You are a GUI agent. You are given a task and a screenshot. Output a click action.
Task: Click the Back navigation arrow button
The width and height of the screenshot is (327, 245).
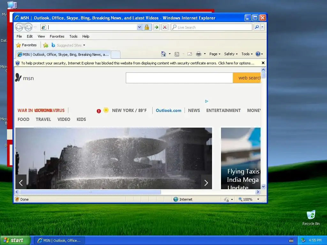[x=19, y=27]
